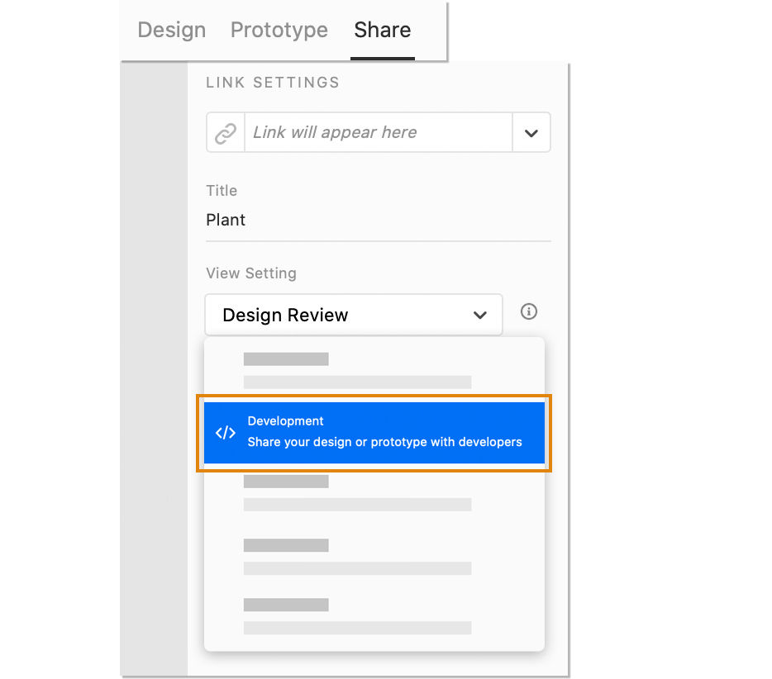Select the Development view setting option
772x679 pixels.
374,432
